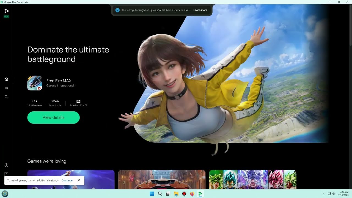The width and height of the screenshot is (352, 198).
Task: Click the info icon next to Rated for 12+
Action: tap(86, 105)
